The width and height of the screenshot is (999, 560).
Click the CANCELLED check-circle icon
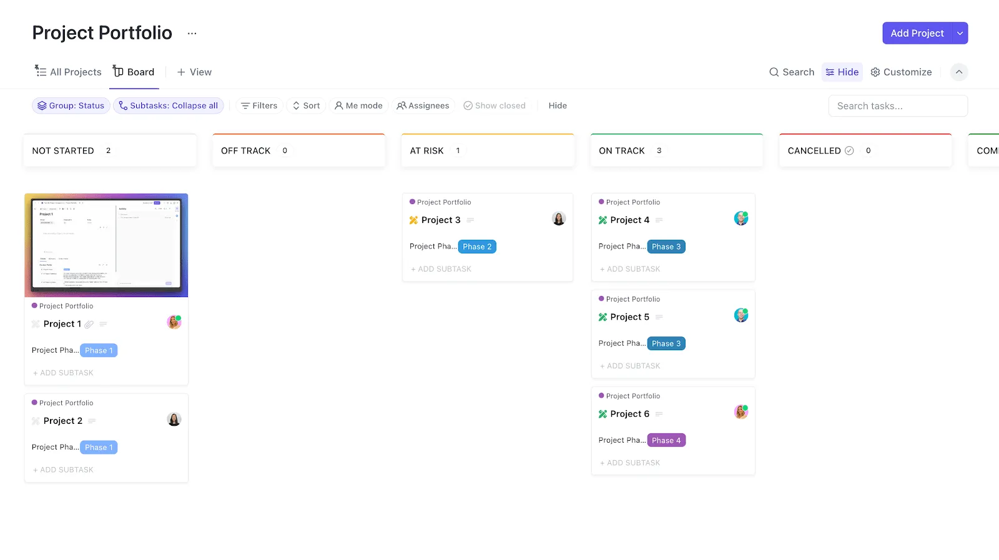coord(849,150)
